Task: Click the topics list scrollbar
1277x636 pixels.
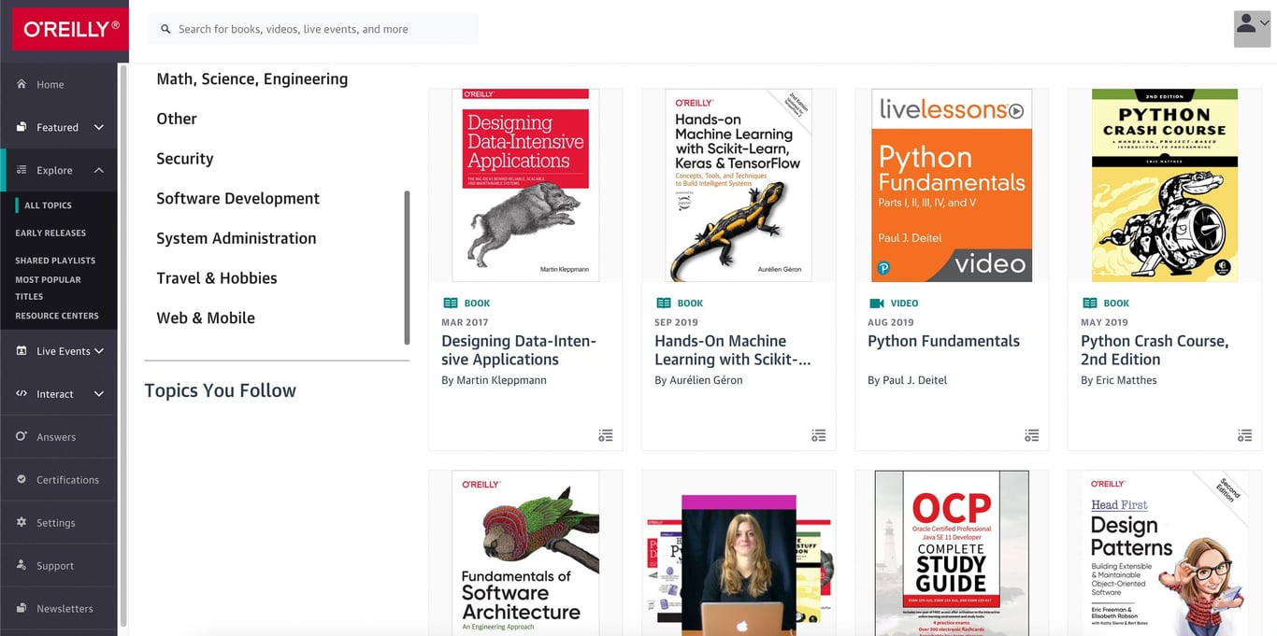Action: (407, 268)
